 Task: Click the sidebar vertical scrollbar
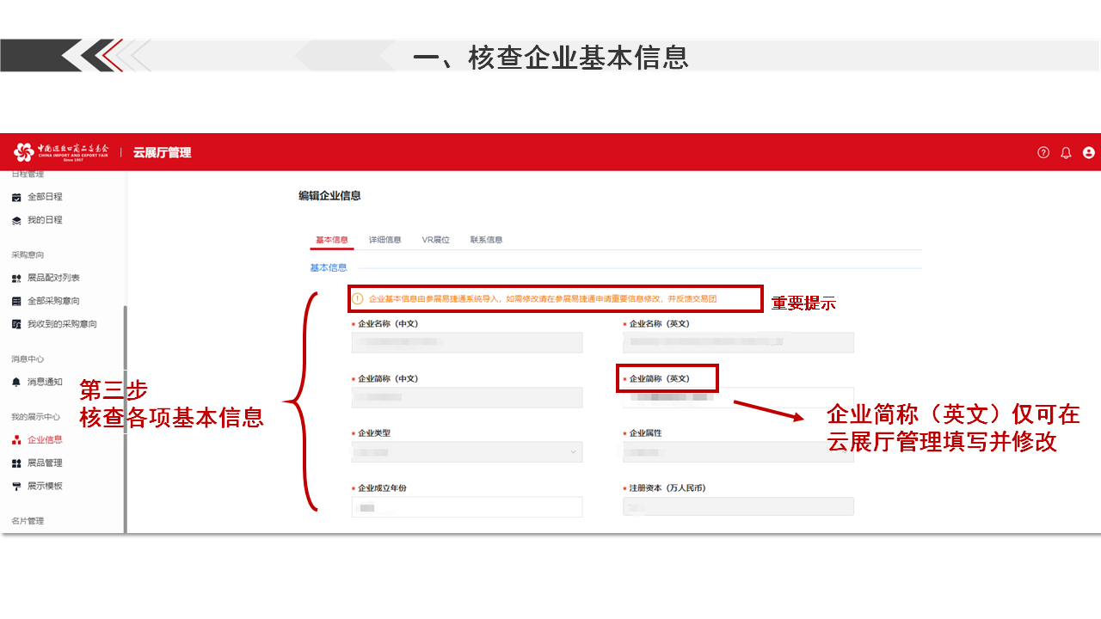point(126,413)
